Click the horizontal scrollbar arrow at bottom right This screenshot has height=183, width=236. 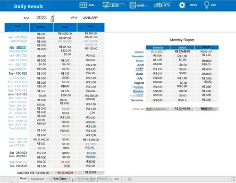point(233,179)
